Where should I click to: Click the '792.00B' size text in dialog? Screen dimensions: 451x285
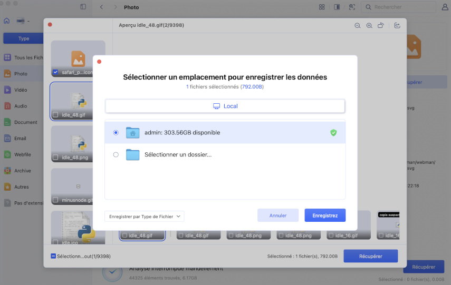pos(252,86)
